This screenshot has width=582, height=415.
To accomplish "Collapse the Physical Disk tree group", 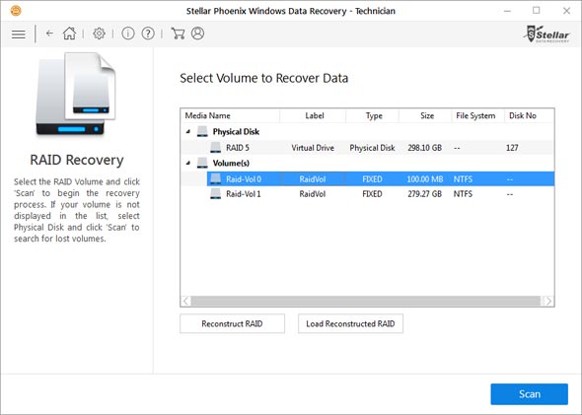I will click(188, 131).
